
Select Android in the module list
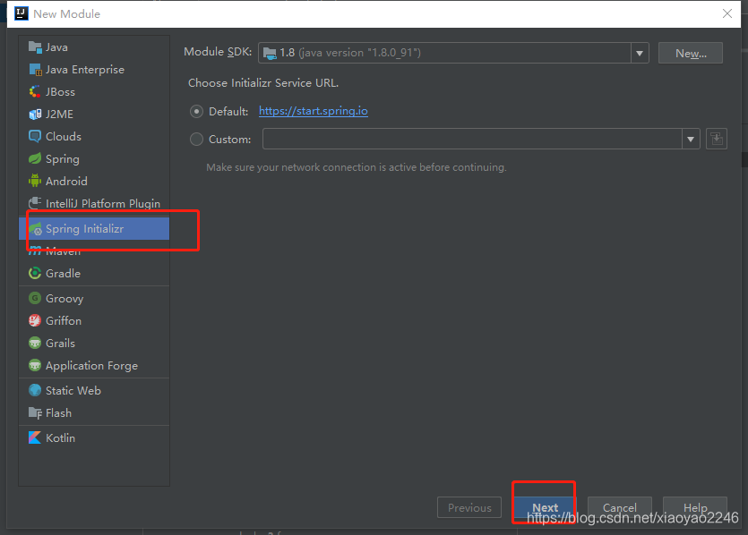click(x=94, y=181)
